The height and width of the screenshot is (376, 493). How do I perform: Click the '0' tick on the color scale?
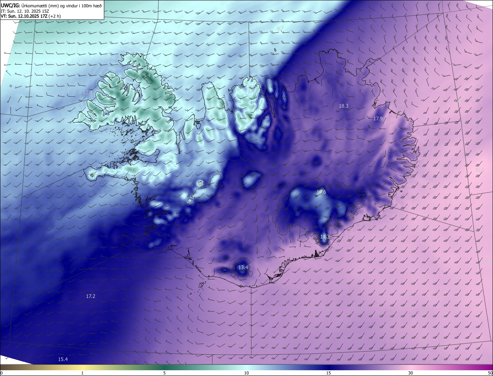pos(2,373)
